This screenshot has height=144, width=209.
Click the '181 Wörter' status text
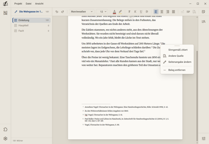(18, 141)
